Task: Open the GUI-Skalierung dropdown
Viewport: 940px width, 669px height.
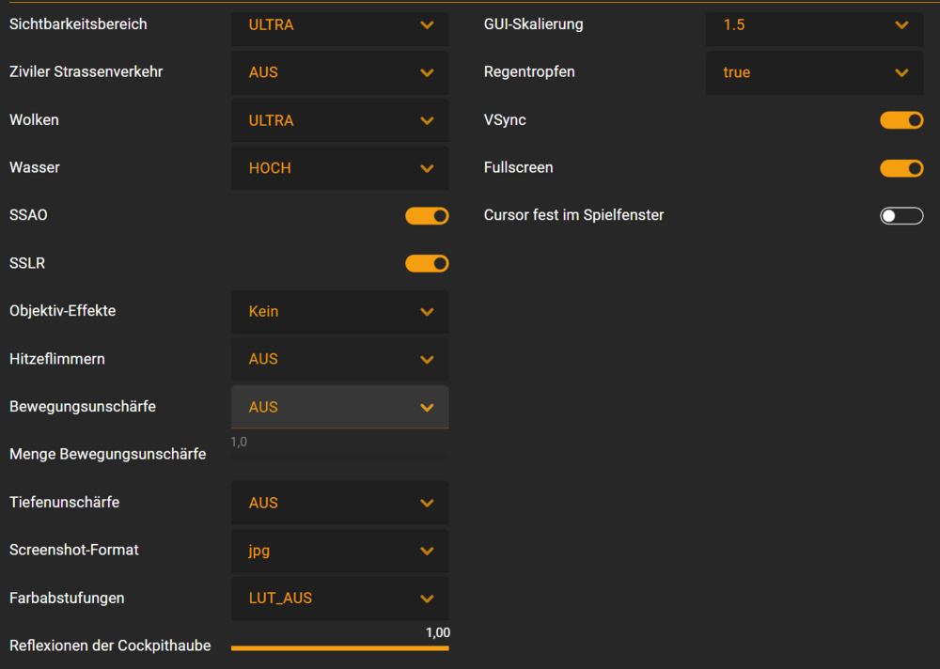Action: pos(814,25)
